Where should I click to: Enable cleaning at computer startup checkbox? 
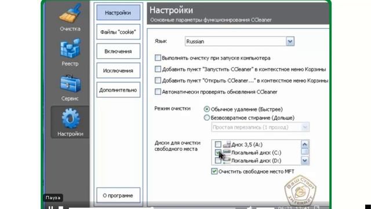pos(158,58)
